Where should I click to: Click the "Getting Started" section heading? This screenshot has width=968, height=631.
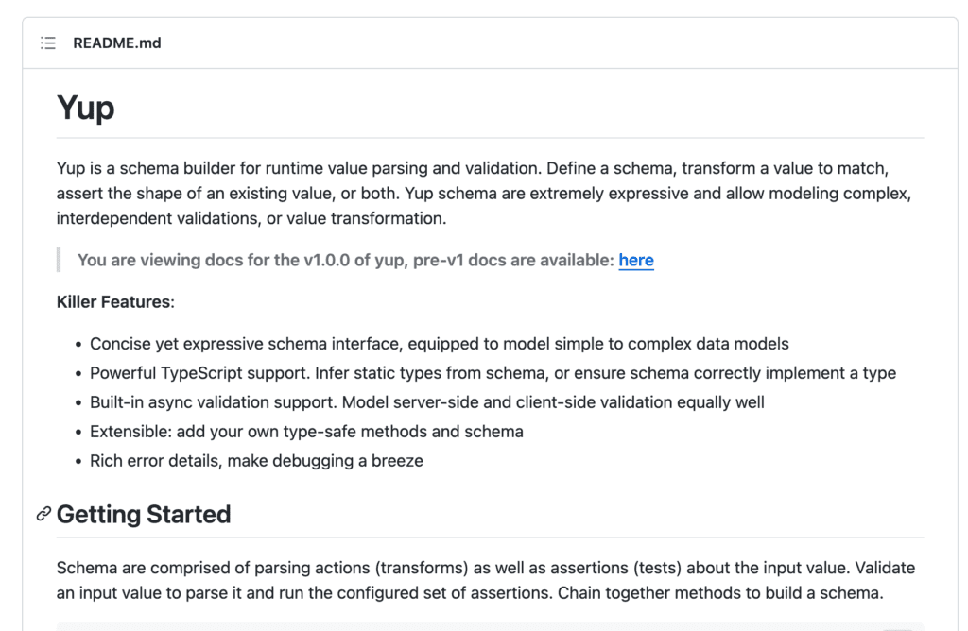144,515
